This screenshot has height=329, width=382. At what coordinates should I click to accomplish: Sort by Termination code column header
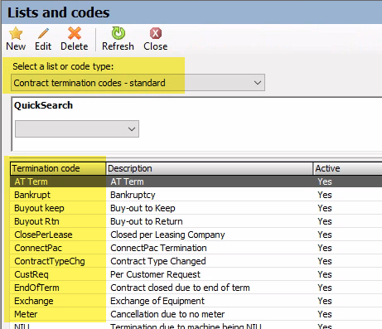click(58, 168)
